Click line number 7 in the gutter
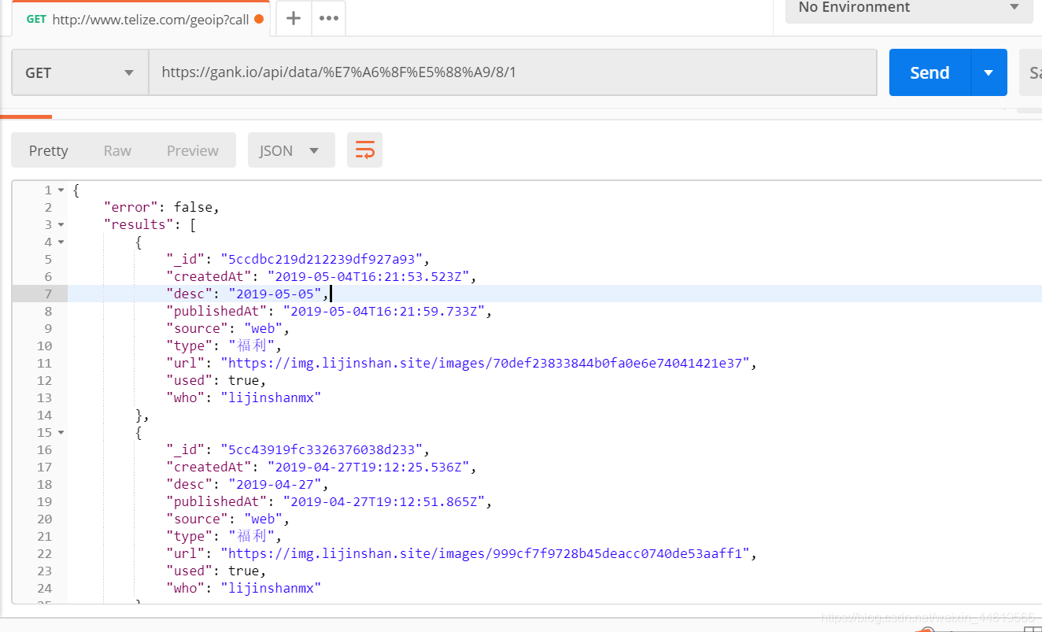The width and height of the screenshot is (1042, 632). (48, 294)
